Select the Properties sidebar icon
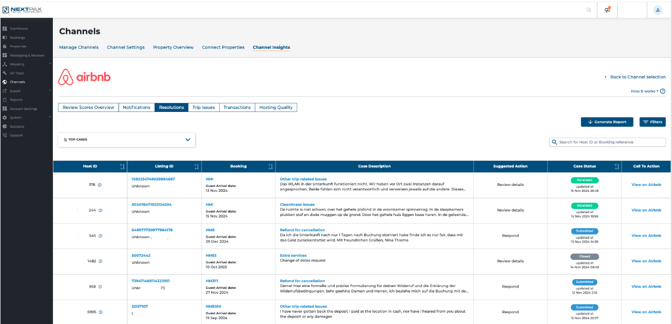 tap(4, 46)
